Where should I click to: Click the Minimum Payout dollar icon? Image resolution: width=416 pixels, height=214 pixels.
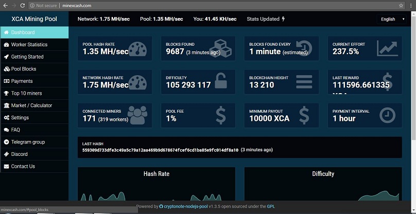[x=304, y=115]
